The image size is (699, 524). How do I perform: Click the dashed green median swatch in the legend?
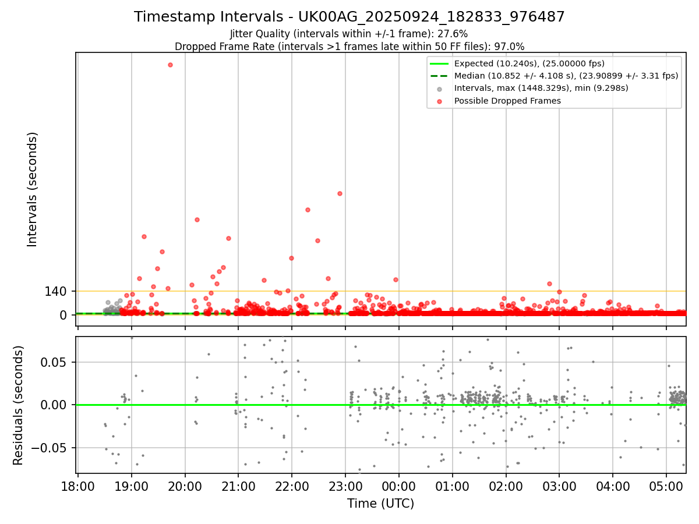[x=440, y=76]
